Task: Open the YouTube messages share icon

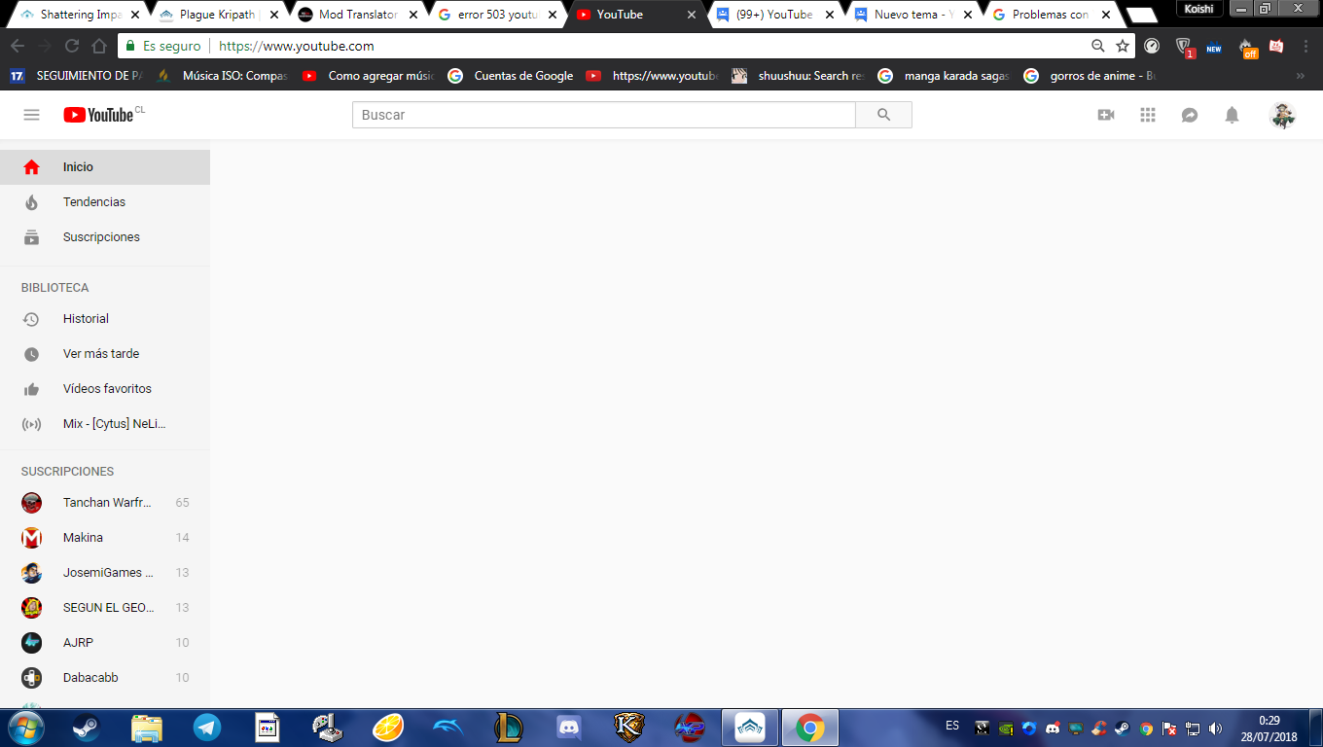Action: 1190,115
